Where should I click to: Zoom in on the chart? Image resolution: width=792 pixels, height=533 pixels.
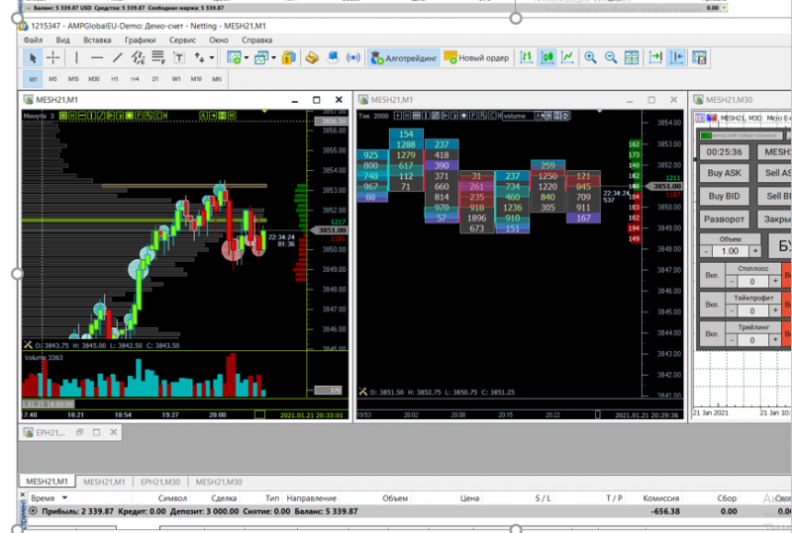[x=590, y=58]
